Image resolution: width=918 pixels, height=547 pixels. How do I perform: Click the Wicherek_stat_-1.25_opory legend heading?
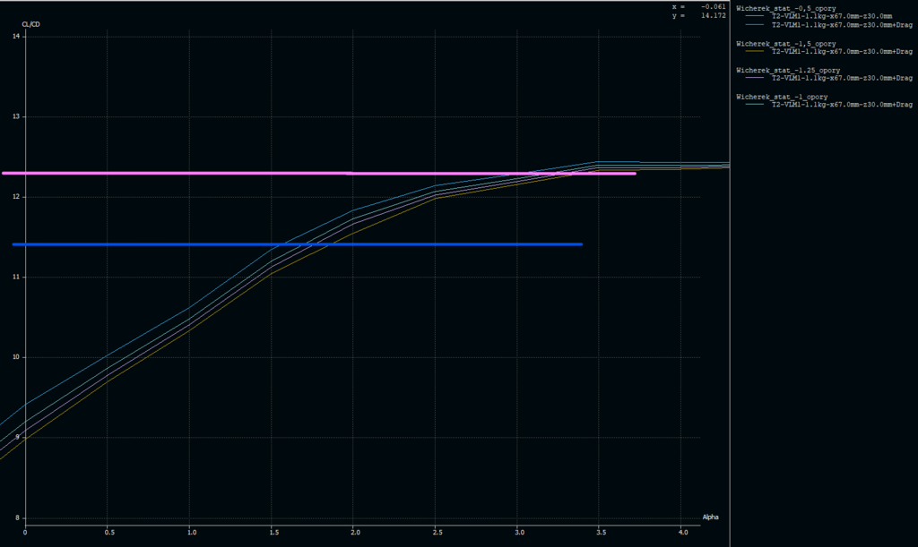pyautogui.click(x=787, y=70)
